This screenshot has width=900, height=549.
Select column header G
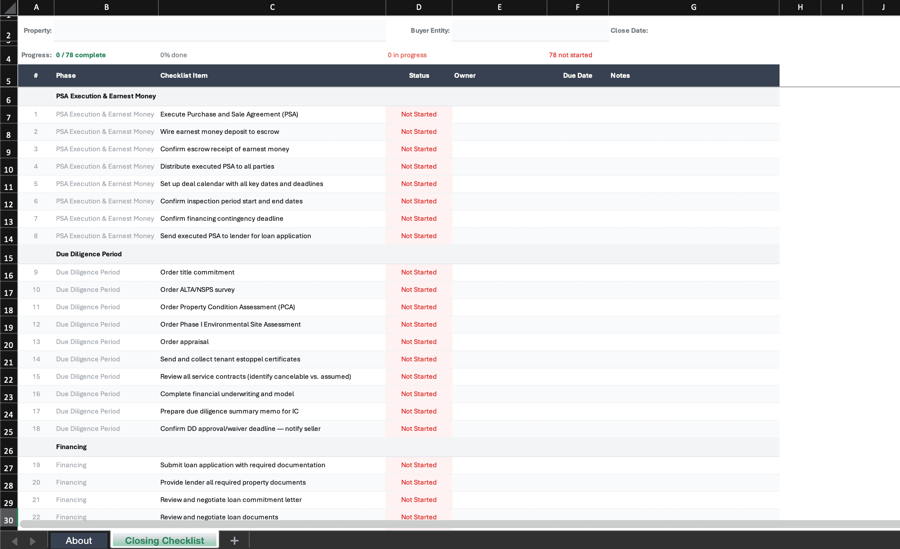coord(693,8)
